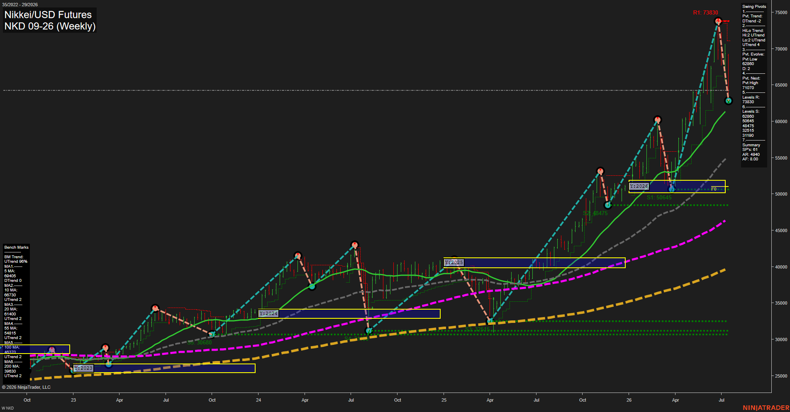This screenshot has height=412, width=790.
Task: Click the 35/2022 - 29/2026 date range label
Action: (x=20, y=5)
